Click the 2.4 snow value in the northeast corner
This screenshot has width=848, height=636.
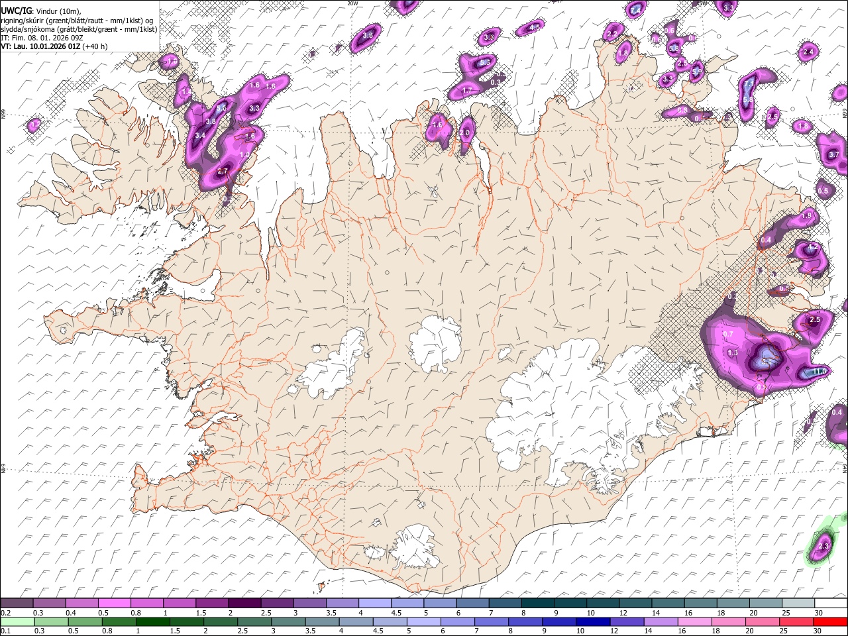pyautogui.click(x=808, y=52)
